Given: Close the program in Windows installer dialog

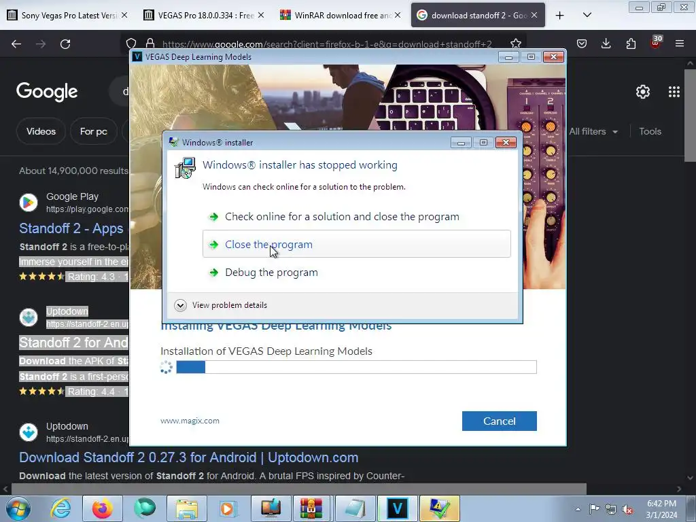Looking at the screenshot, I should pyautogui.click(x=356, y=244).
